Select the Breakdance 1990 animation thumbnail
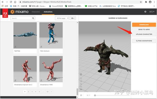The width and height of the screenshot is (157, 99). pyautogui.click(x=51, y=69)
